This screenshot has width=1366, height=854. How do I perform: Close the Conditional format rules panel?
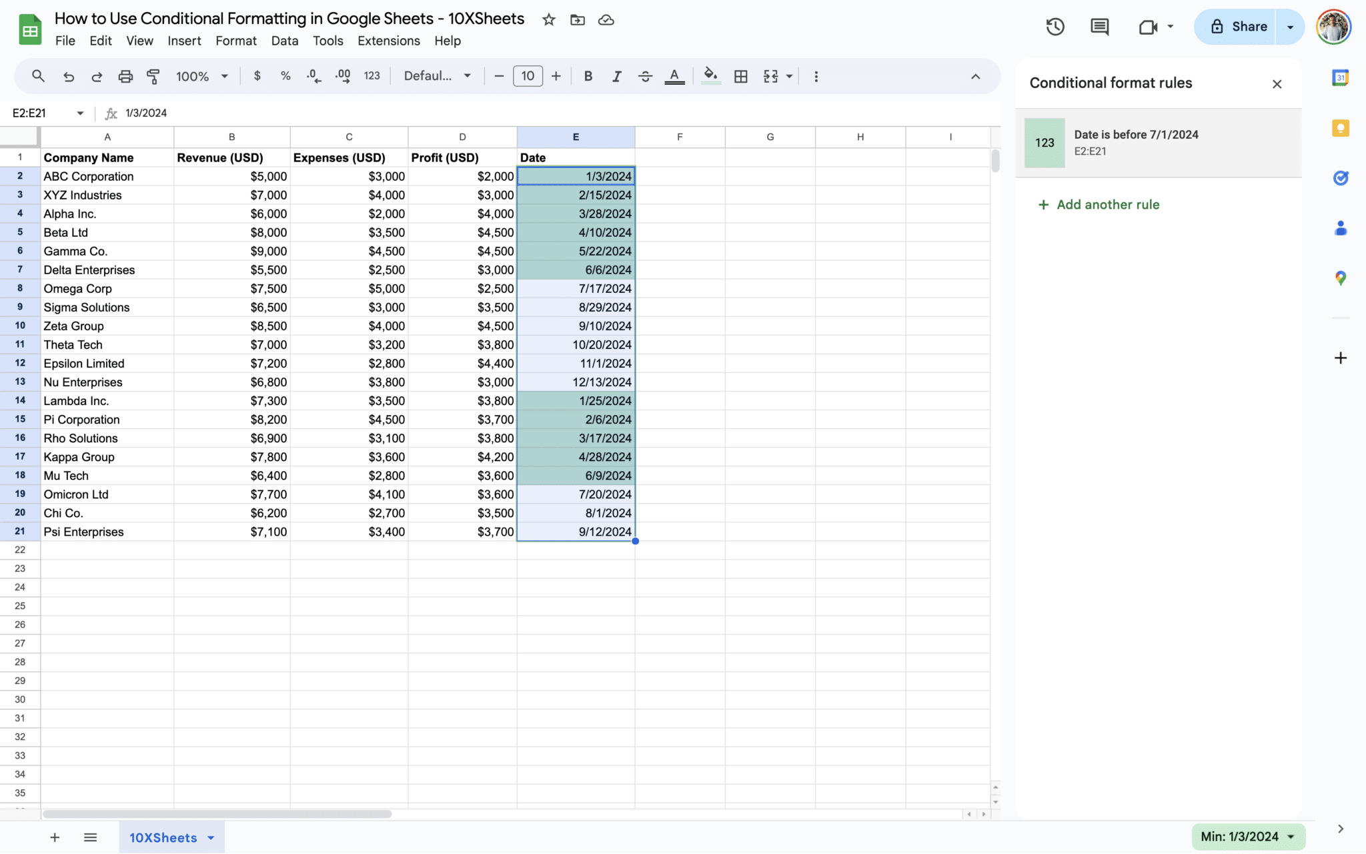pyautogui.click(x=1277, y=83)
